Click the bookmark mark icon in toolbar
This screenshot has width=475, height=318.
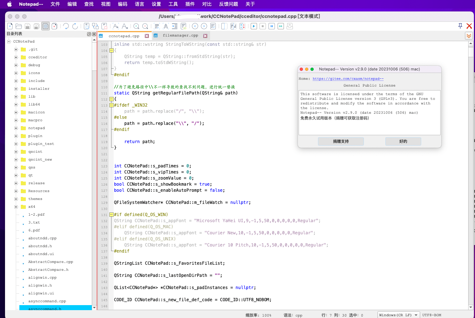coord(104,26)
